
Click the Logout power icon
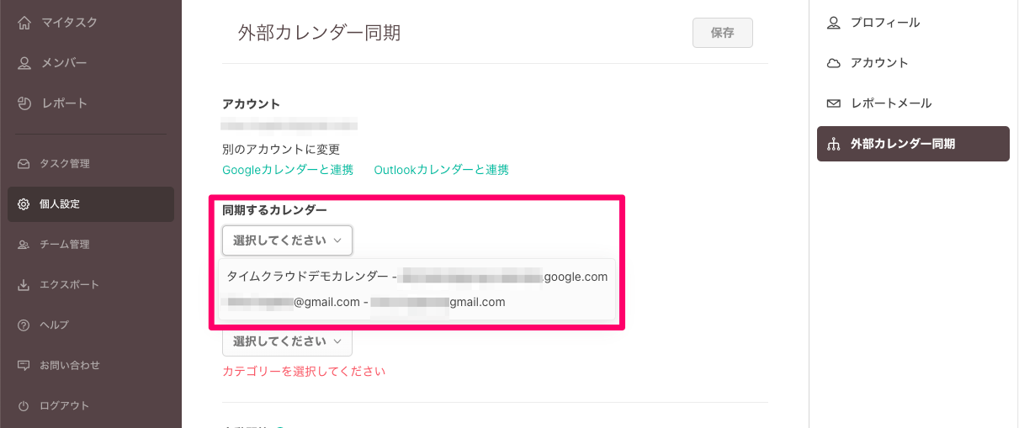[x=24, y=406]
